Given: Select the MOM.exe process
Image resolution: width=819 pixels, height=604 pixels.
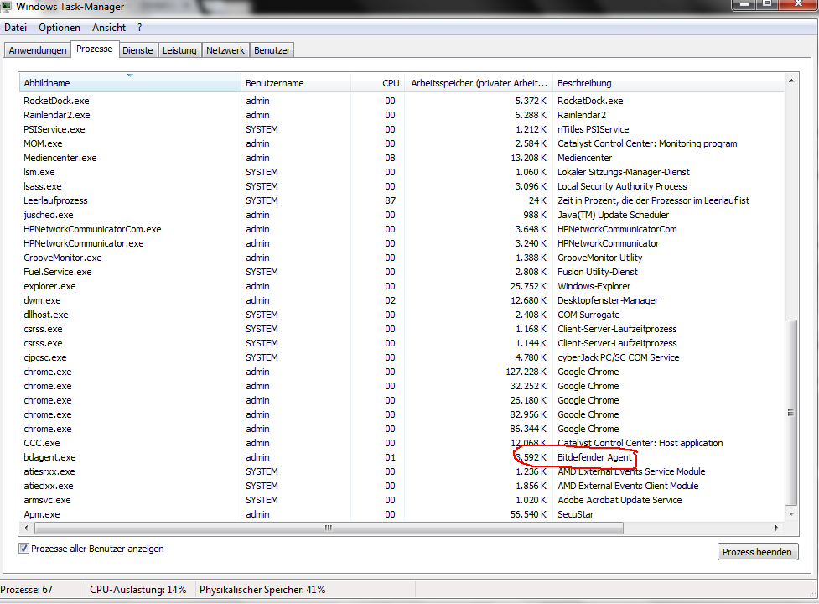Looking at the screenshot, I should [402, 143].
